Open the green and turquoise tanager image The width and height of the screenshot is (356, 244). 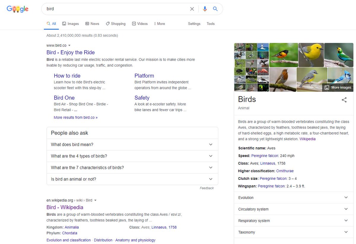click(339, 55)
